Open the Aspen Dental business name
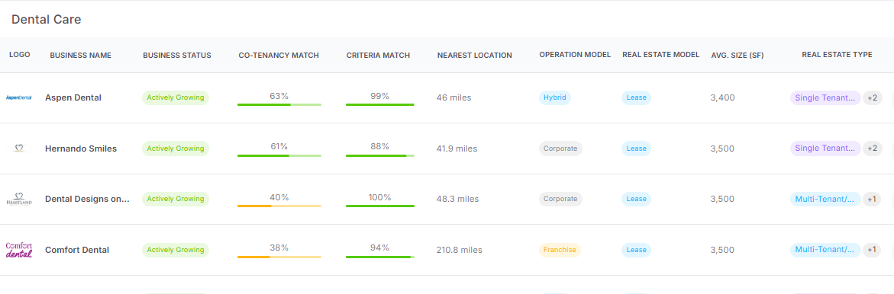This screenshot has width=894, height=294. point(73,97)
